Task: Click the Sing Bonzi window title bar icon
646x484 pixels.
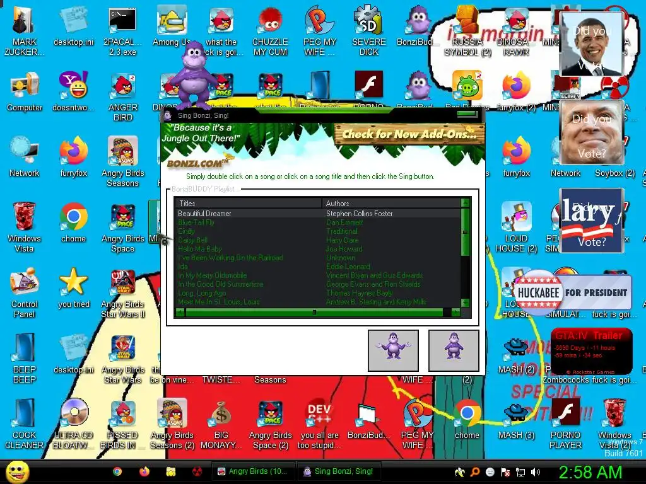Action: tap(168, 116)
